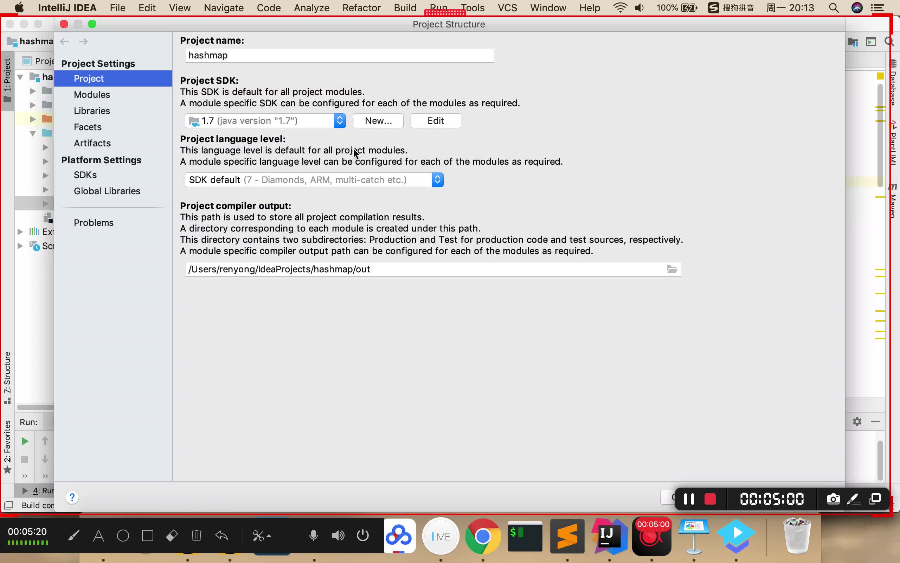This screenshot has height=563, width=900.
Task: Click the New... button for Project SDK
Action: [x=378, y=120]
